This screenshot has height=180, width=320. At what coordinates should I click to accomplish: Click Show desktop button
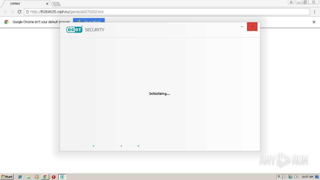(317, 177)
